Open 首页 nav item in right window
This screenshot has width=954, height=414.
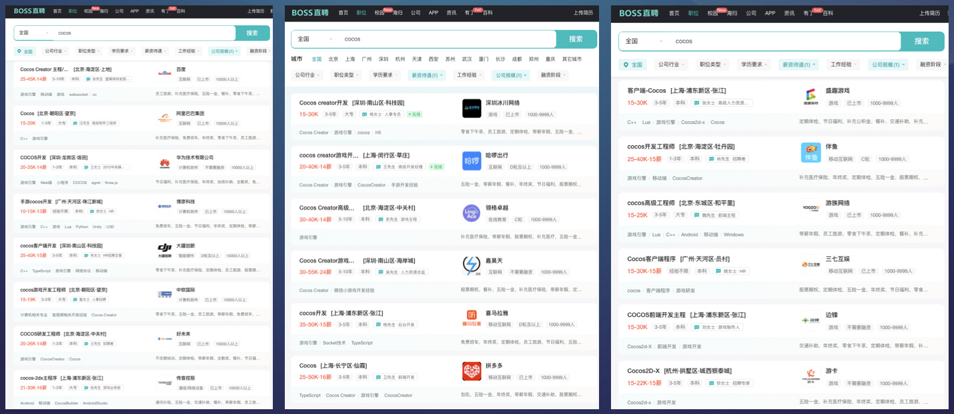click(x=674, y=13)
